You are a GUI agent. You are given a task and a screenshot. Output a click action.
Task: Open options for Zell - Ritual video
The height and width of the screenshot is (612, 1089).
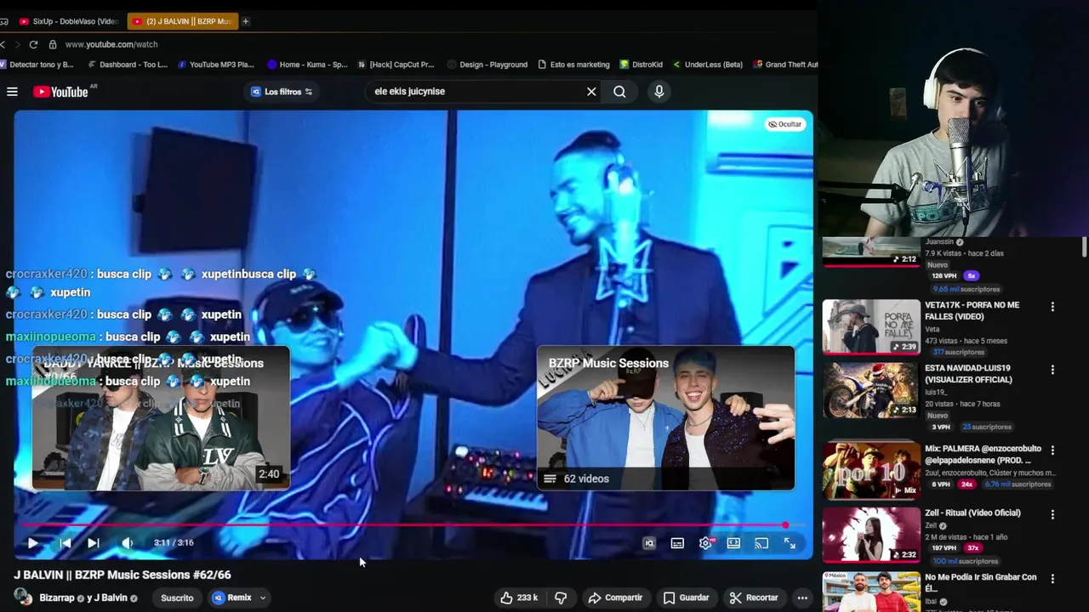[1052, 514]
